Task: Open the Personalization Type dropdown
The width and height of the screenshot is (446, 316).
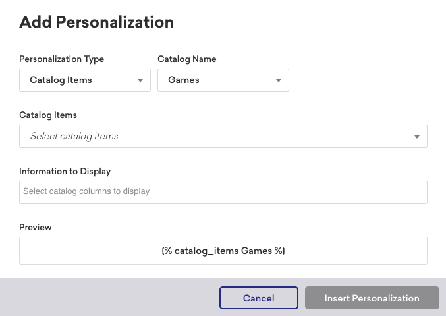Action: point(85,80)
